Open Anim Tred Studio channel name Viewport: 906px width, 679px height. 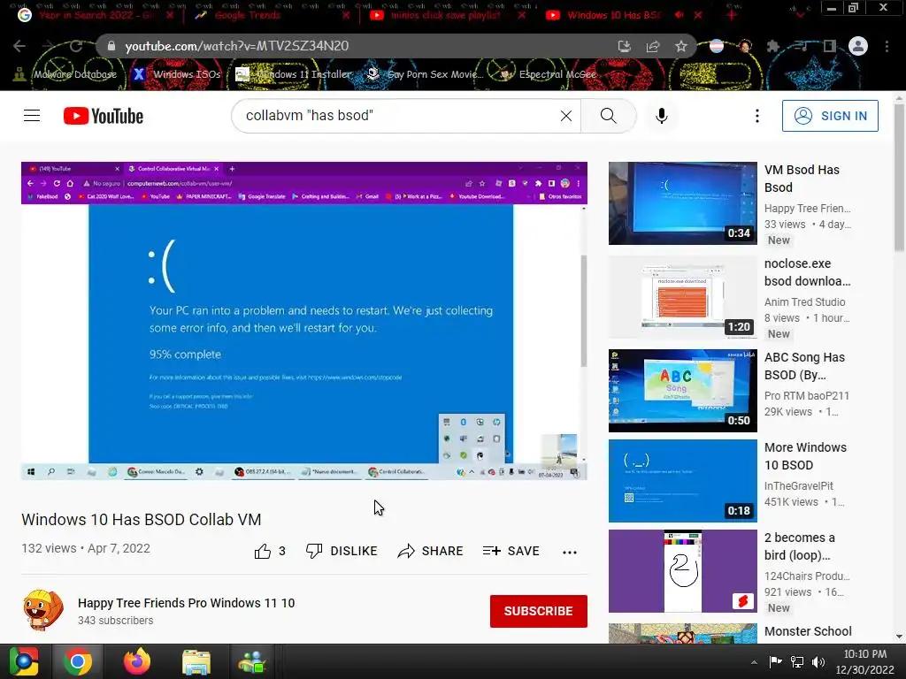point(804,302)
